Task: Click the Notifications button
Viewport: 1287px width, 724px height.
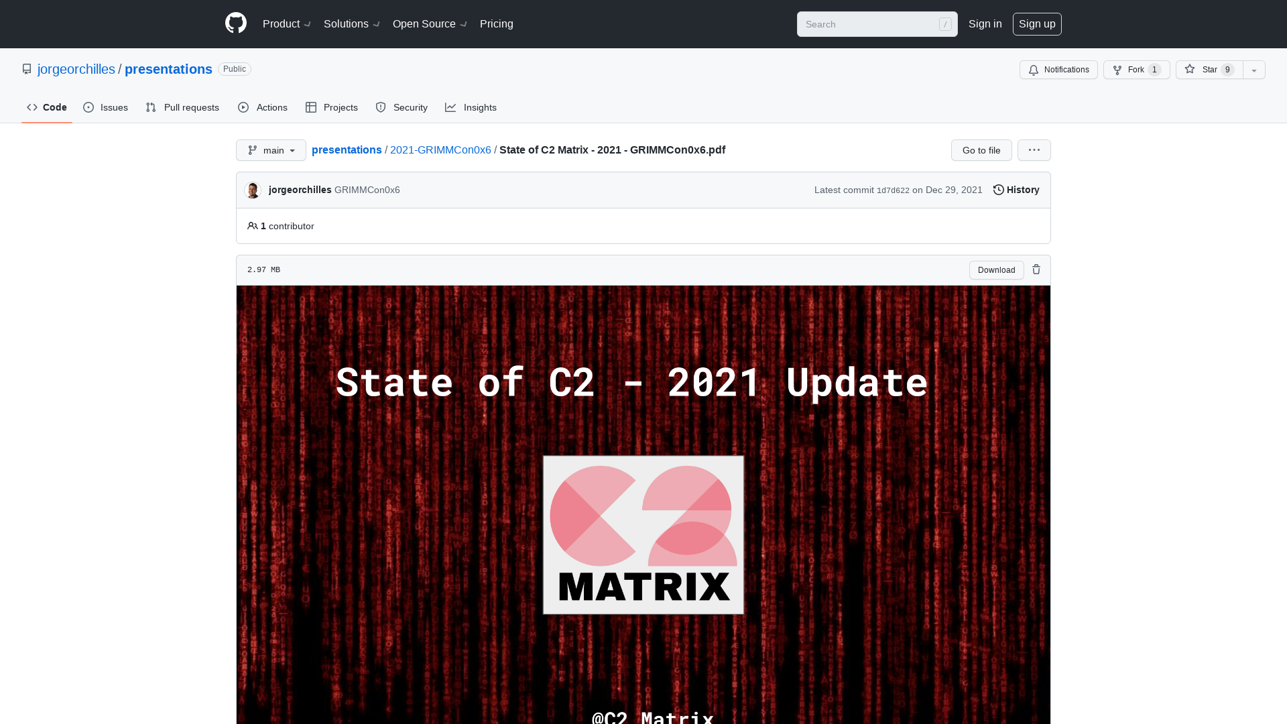Action: point(1058,70)
